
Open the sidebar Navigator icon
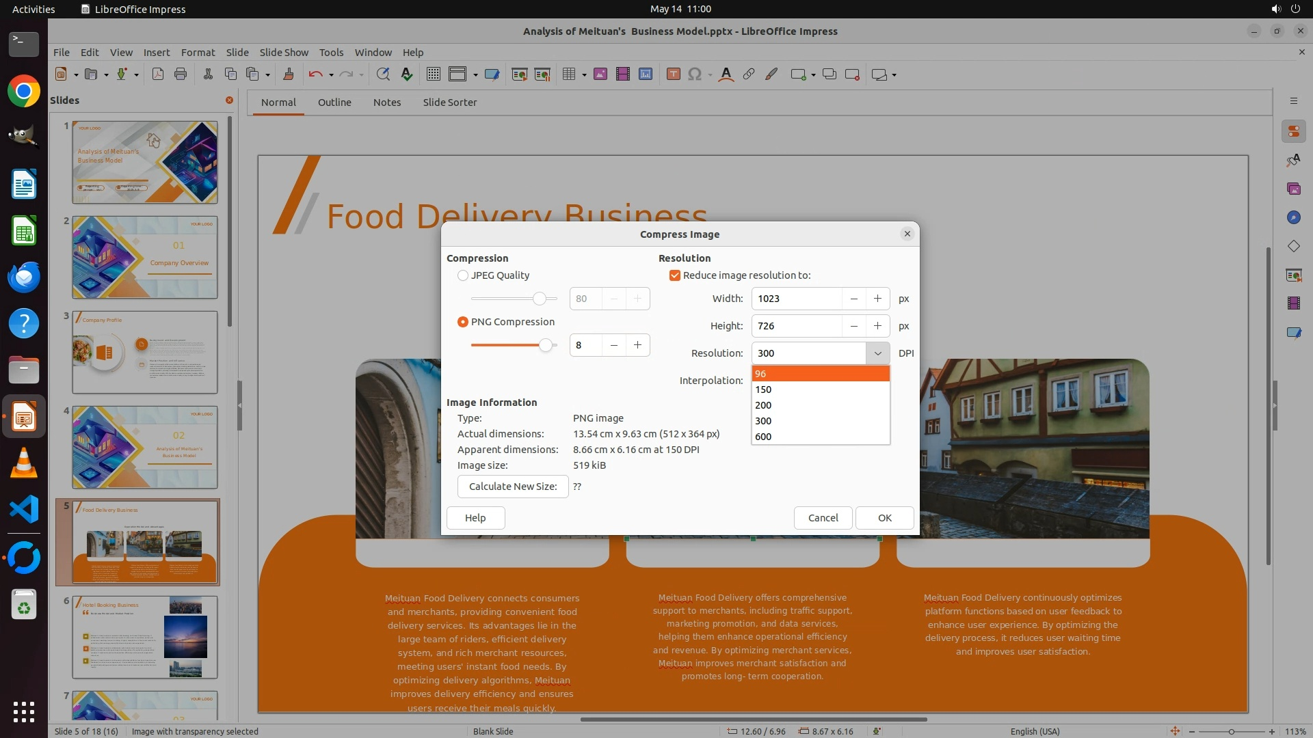[1293, 217]
